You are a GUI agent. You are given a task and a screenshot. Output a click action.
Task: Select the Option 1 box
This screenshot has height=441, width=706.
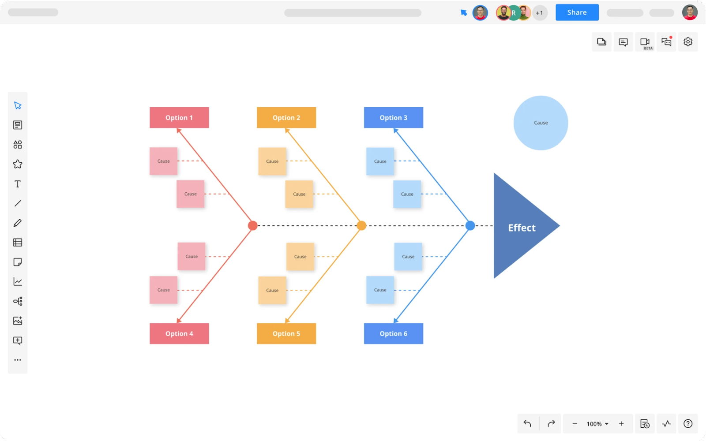tap(179, 118)
